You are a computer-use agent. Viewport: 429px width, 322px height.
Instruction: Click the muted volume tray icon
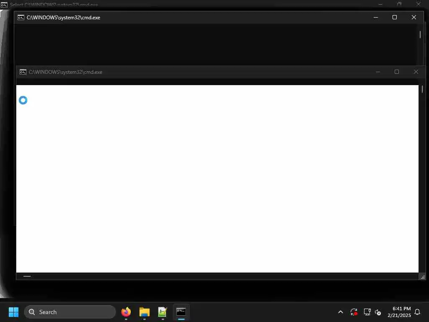pos(378,312)
